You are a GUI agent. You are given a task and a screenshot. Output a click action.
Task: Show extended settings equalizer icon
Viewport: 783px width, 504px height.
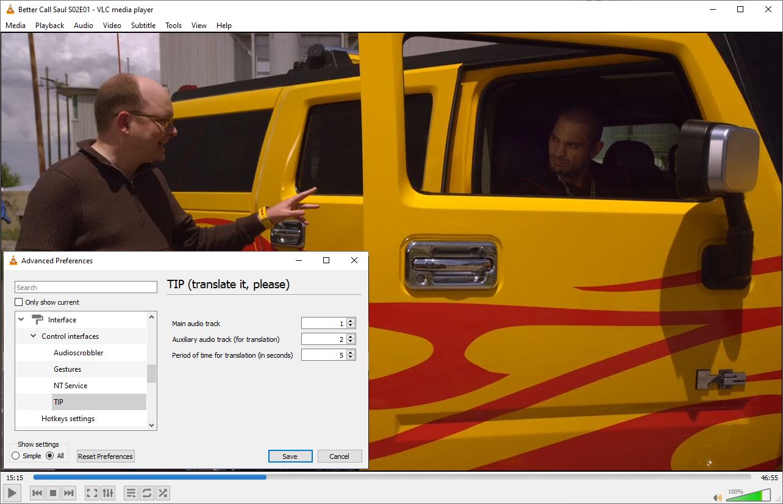pyautogui.click(x=108, y=493)
